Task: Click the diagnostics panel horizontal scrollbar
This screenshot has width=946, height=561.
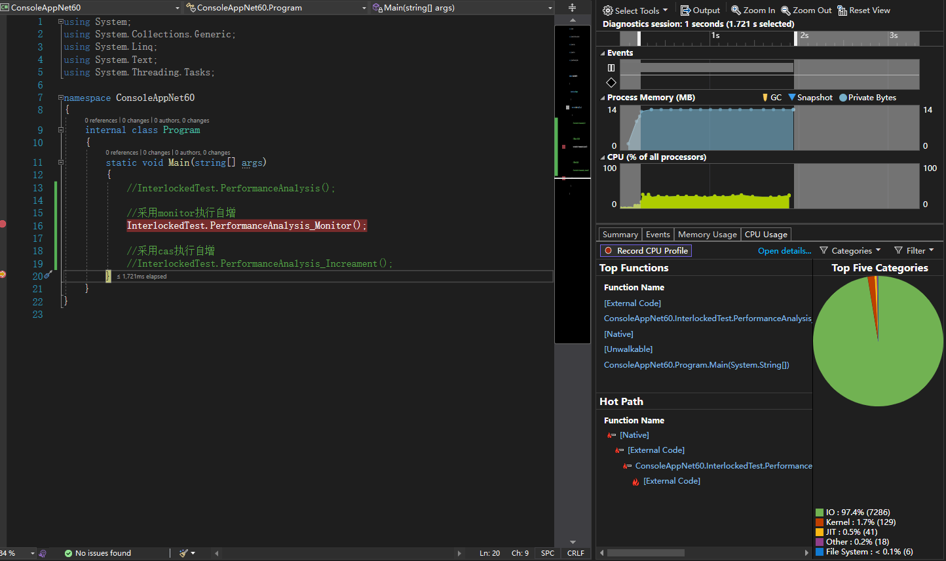Action: [x=646, y=552]
